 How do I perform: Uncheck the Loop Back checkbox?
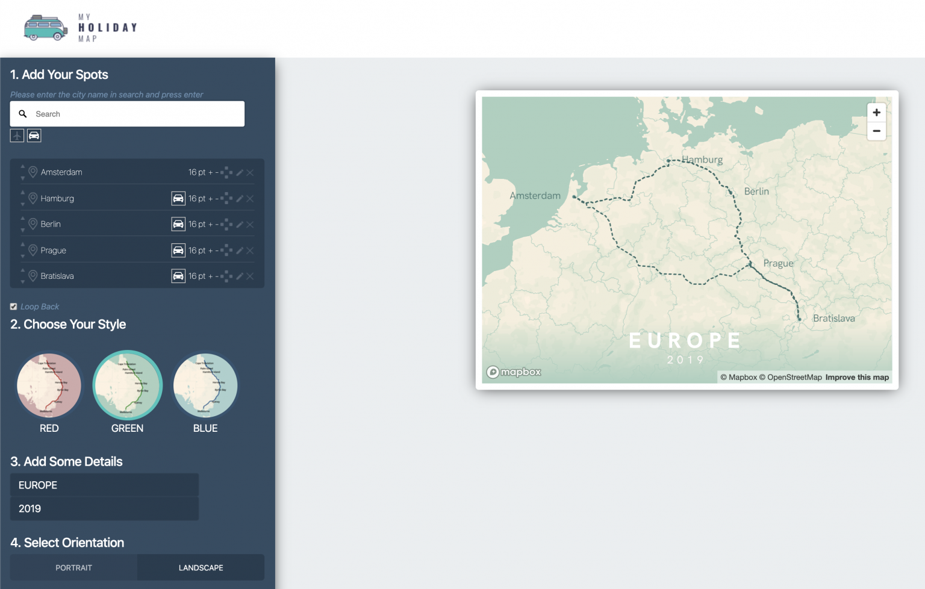click(x=13, y=307)
